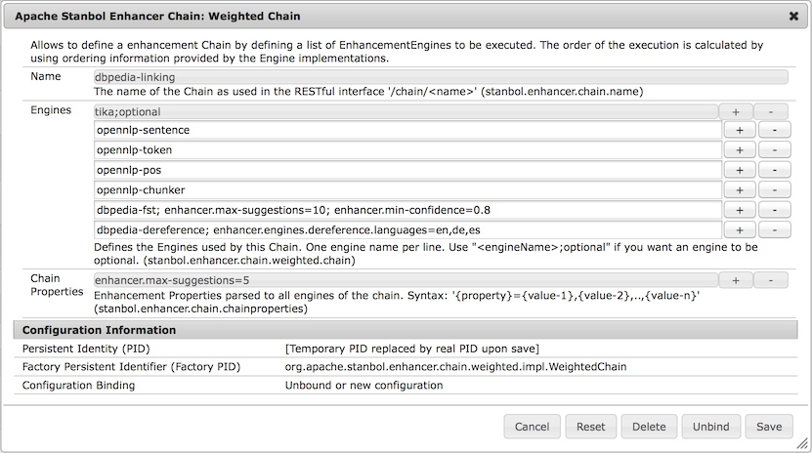Remove the tika;optional engine row
812x453 pixels.
click(x=771, y=112)
